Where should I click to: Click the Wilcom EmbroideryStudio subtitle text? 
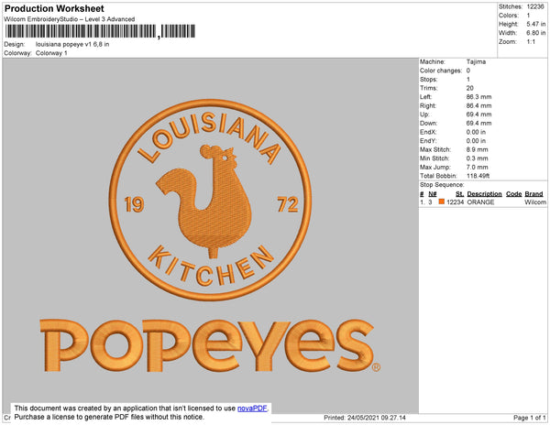pos(70,19)
